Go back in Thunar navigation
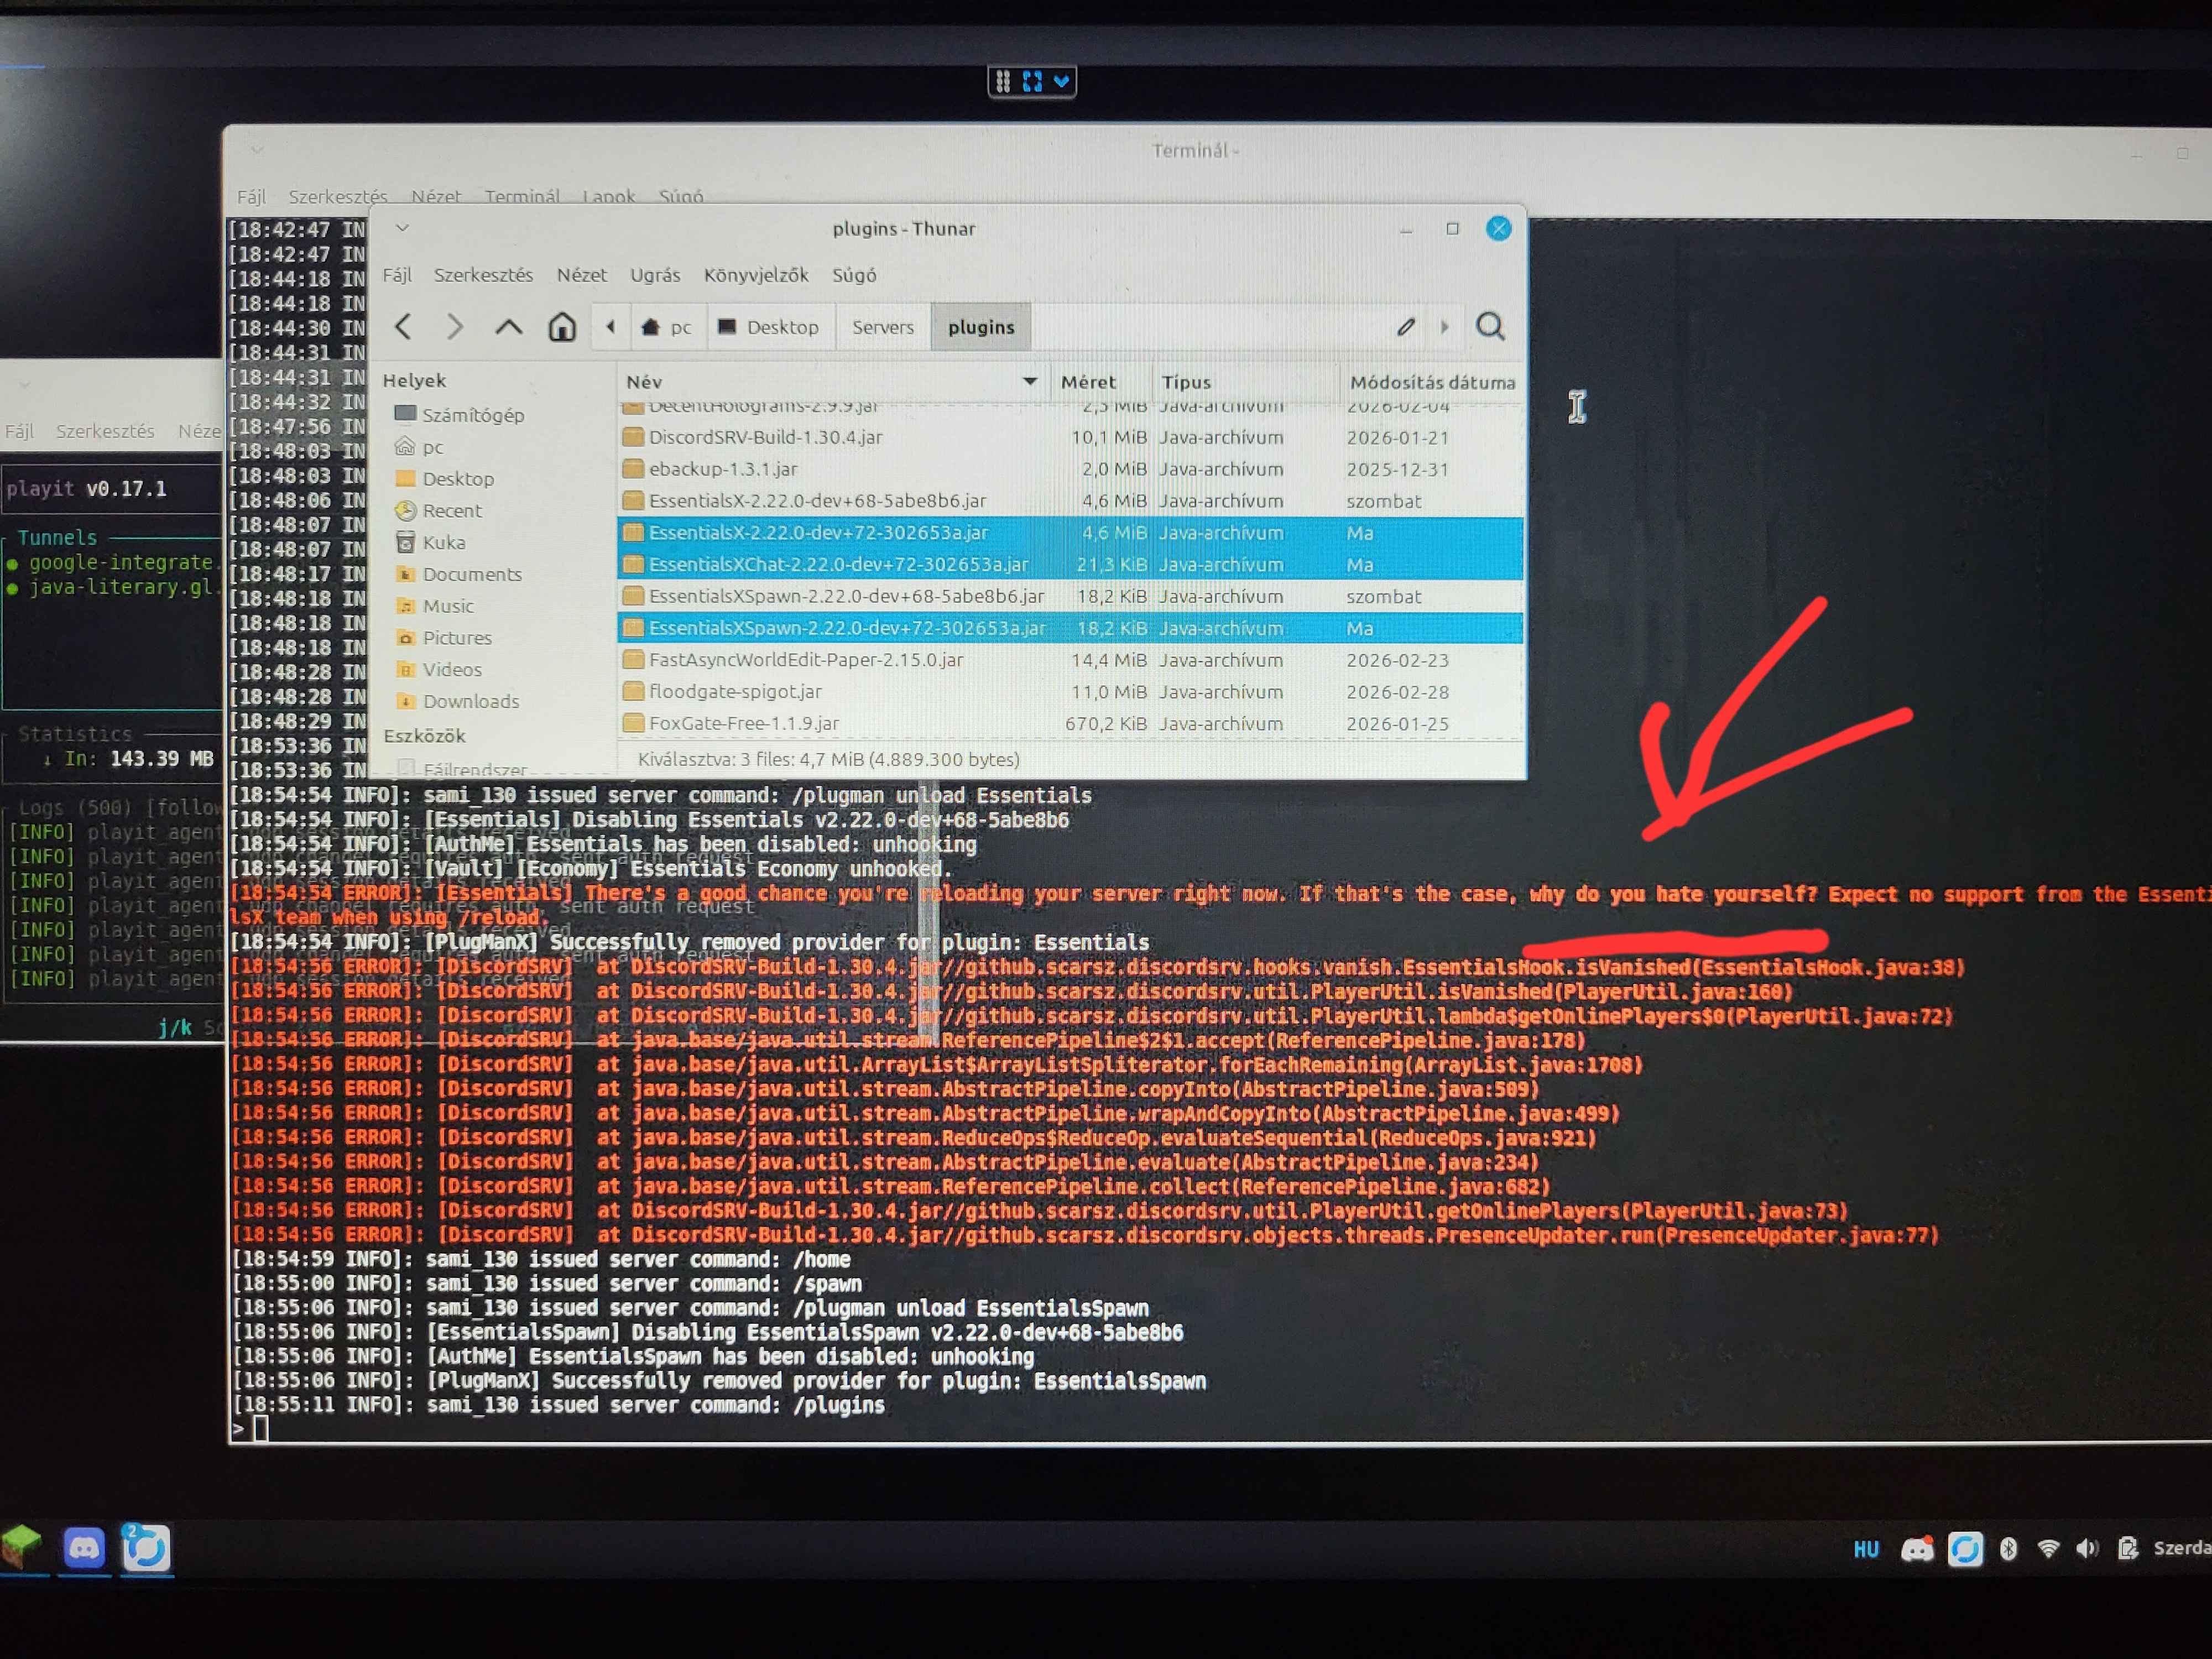Screen dimensions: 2212x1659 point(403,326)
